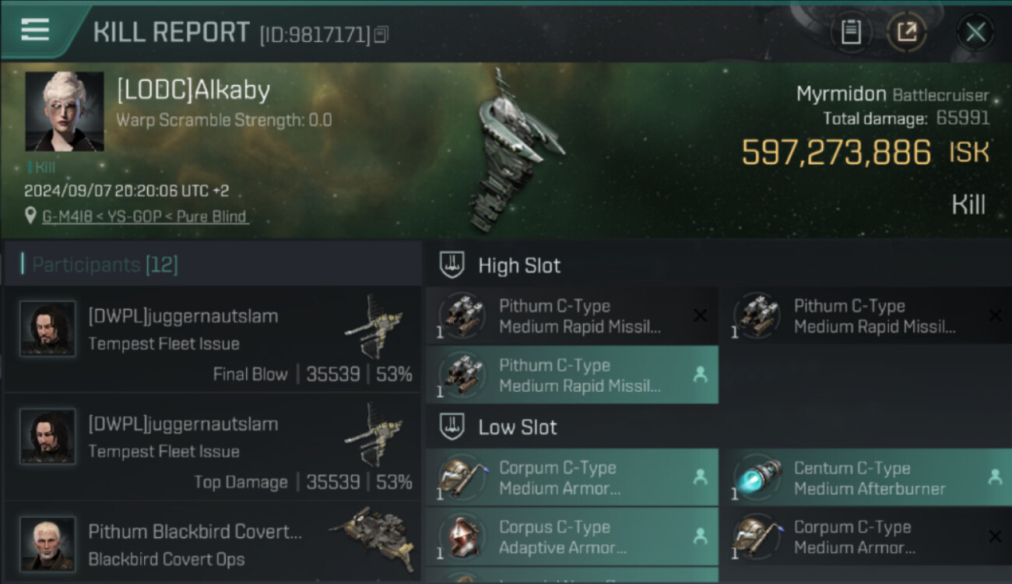Select the destroyed Corpum C-Type Medium Armor module
Image resolution: width=1012 pixels, height=584 pixels.
point(866,537)
